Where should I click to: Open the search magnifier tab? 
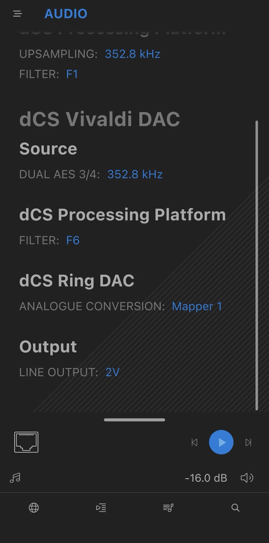point(235,508)
